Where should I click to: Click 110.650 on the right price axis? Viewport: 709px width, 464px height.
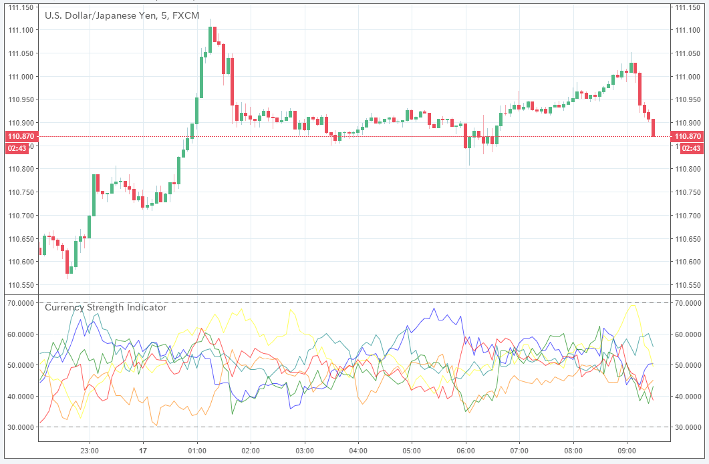pyautogui.click(x=688, y=239)
